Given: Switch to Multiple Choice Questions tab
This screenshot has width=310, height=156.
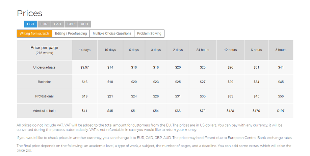Looking at the screenshot, I should pos(112,34).
